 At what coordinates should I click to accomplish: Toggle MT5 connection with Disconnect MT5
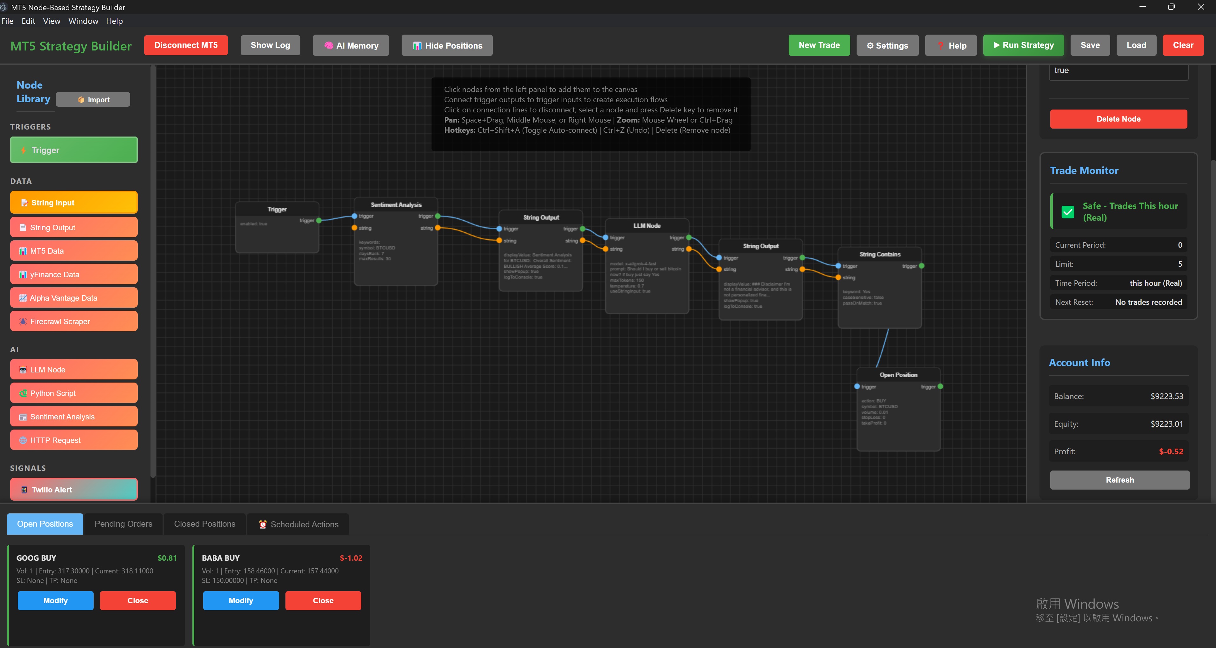(185, 45)
